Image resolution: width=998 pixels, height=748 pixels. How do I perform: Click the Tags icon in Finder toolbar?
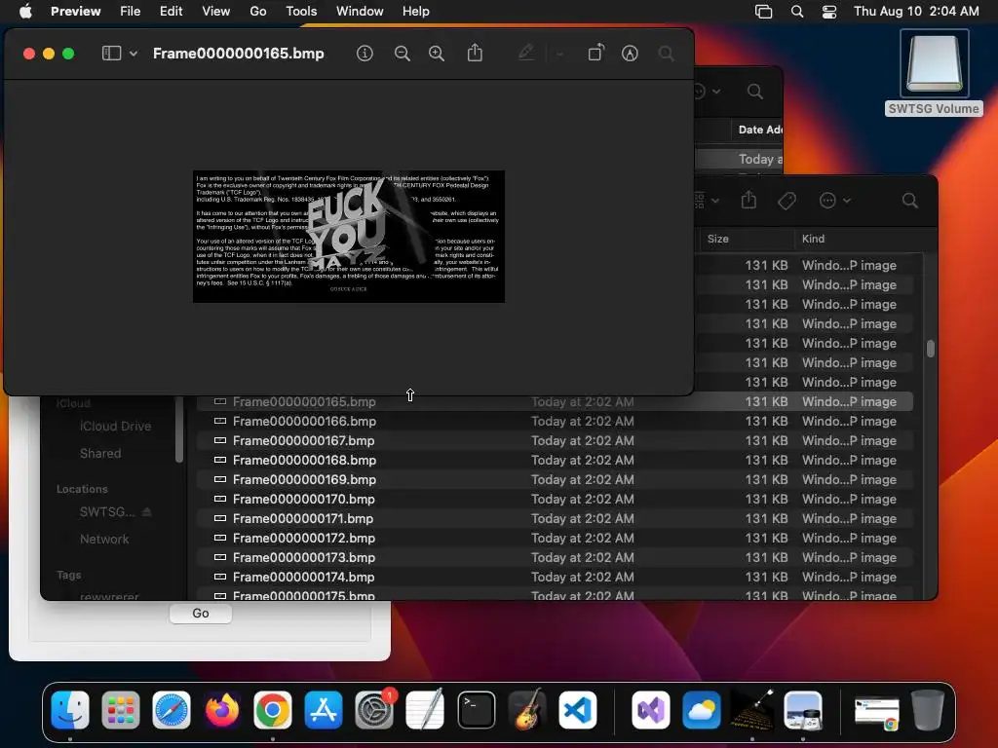pyautogui.click(x=787, y=201)
